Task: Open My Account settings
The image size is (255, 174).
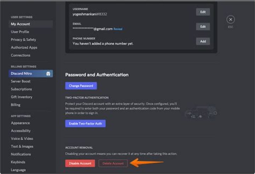Action: click(x=31, y=24)
